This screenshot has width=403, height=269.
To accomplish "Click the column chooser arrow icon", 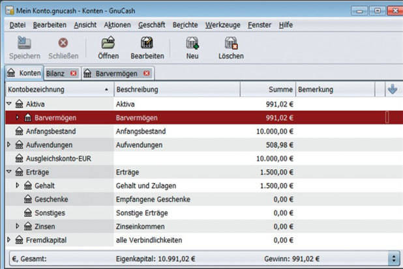I will [393, 89].
